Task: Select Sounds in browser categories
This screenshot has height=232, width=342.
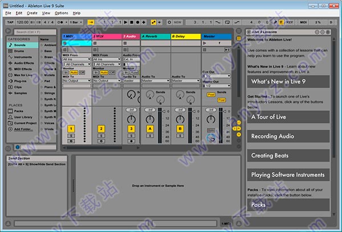Action: (22, 45)
